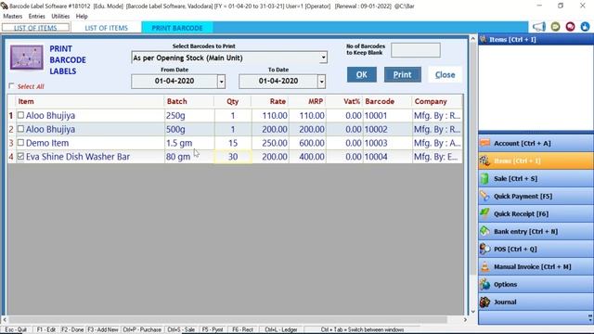Open the Utilities menu
Screen dimensions: 594x334
tap(60, 17)
